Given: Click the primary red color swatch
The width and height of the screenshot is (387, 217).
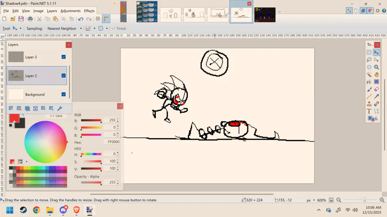Looking at the screenshot, I should point(14,118).
